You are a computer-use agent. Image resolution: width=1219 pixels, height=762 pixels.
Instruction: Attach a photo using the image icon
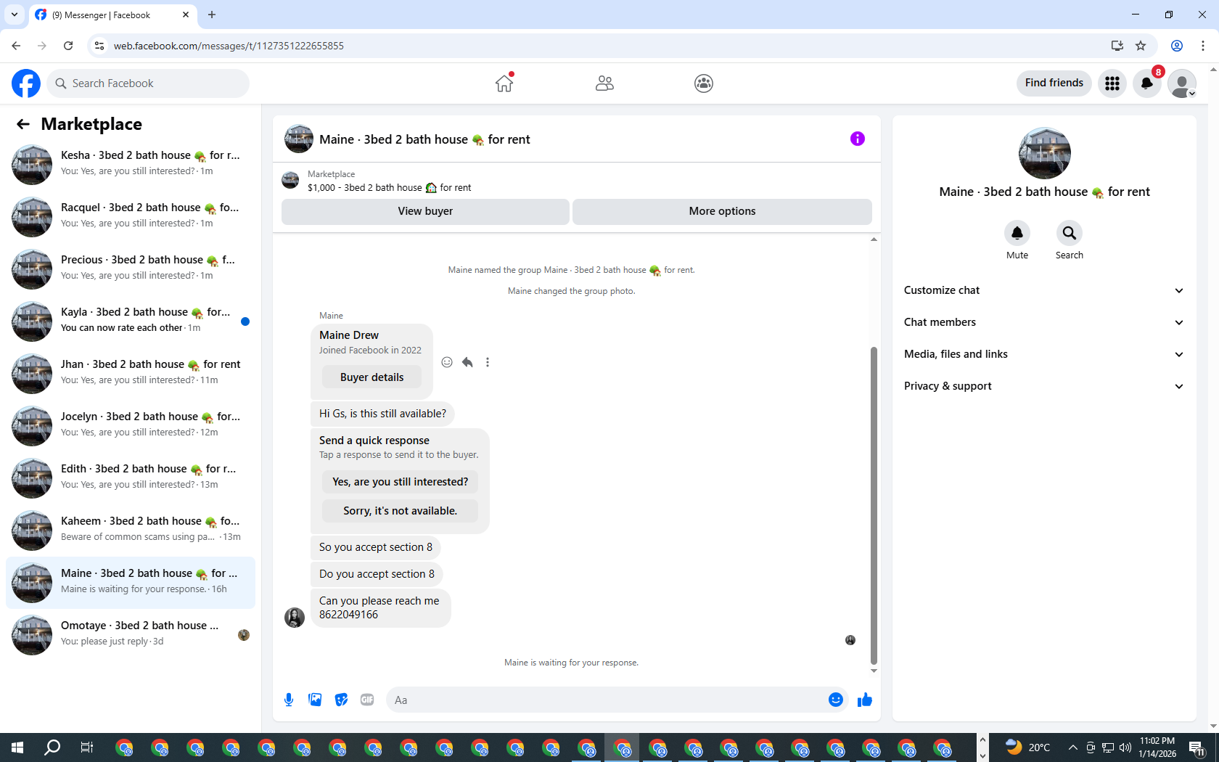point(315,700)
